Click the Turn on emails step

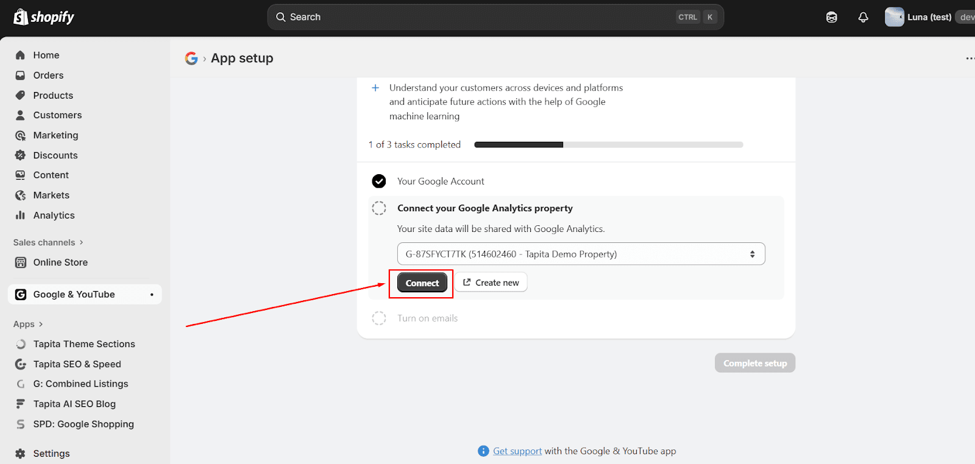coord(427,318)
